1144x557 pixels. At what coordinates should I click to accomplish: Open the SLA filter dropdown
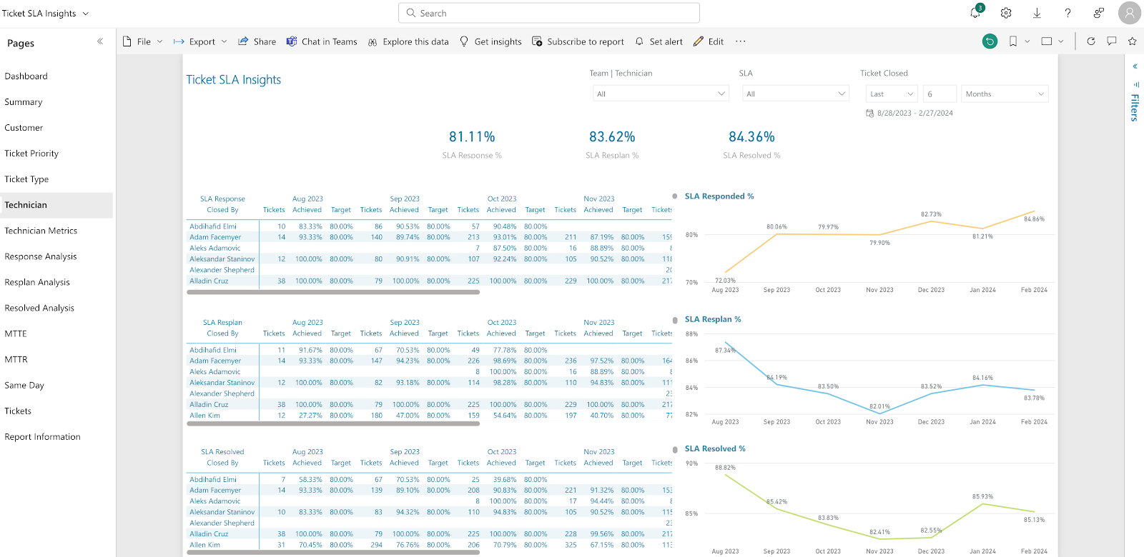click(796, 94)
